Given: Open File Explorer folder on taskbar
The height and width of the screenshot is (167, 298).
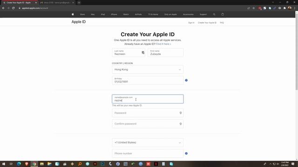Looking at the screenshot, I should click(x=49, y=164).
